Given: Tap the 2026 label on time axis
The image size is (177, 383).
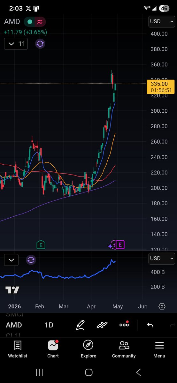Looking at the screenshot, I should 14,306.
